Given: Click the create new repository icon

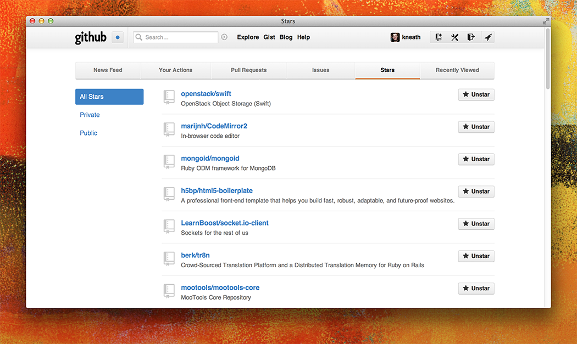Looking at the screenshot, I should pyautogui.click(x=439, y=37).
